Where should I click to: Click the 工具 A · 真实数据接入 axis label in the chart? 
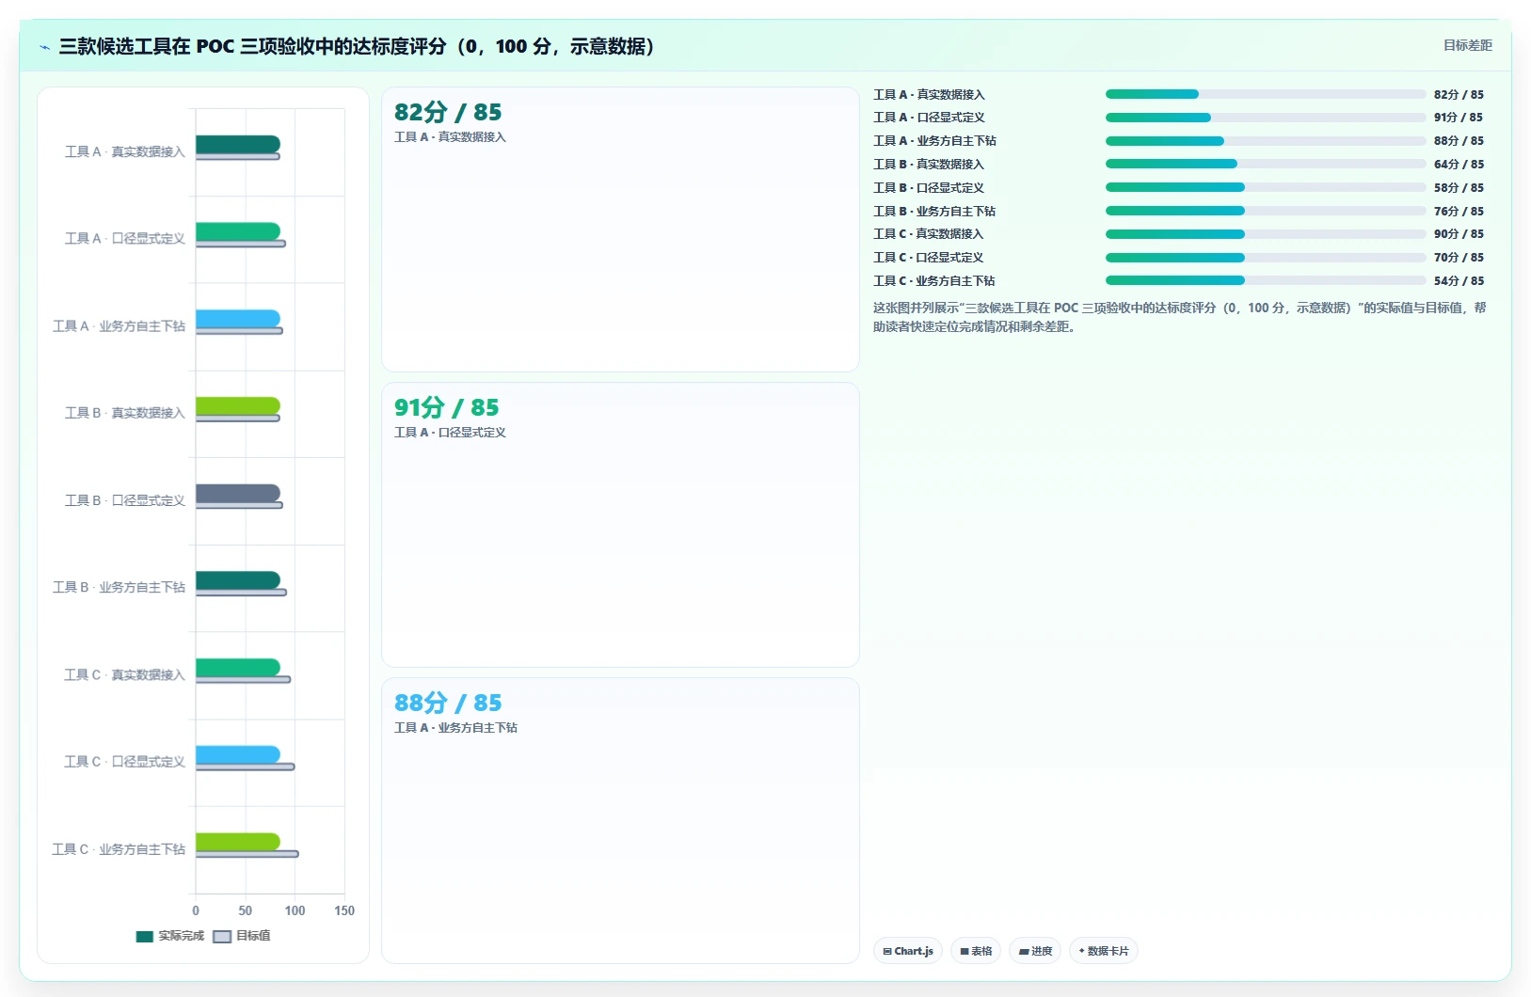125,151
